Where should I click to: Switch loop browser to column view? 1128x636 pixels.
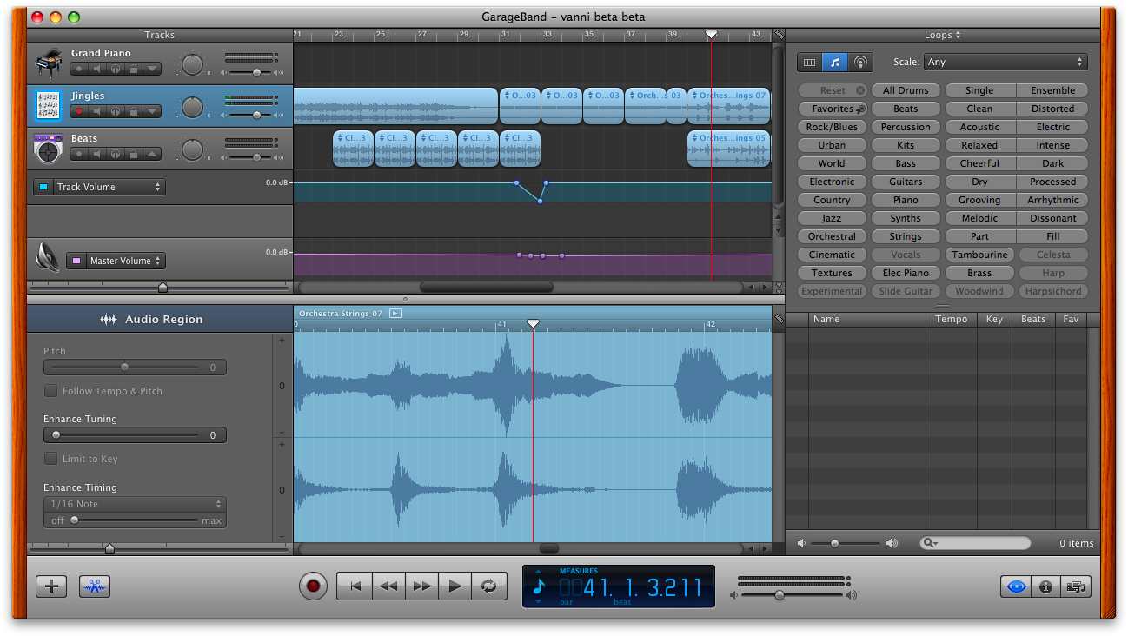[x=810, y=63]
